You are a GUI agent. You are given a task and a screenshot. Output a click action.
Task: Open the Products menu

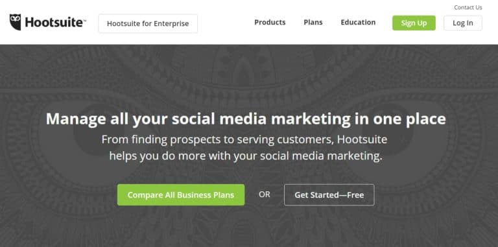pyautogui.click(x=270, y=22)
